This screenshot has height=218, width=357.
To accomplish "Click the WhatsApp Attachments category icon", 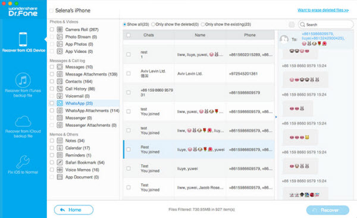I will click(59, 111).
